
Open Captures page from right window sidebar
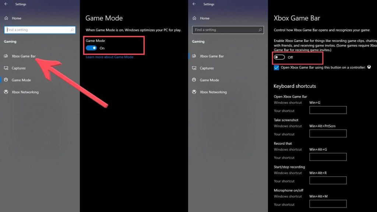[x=207, y=68]
